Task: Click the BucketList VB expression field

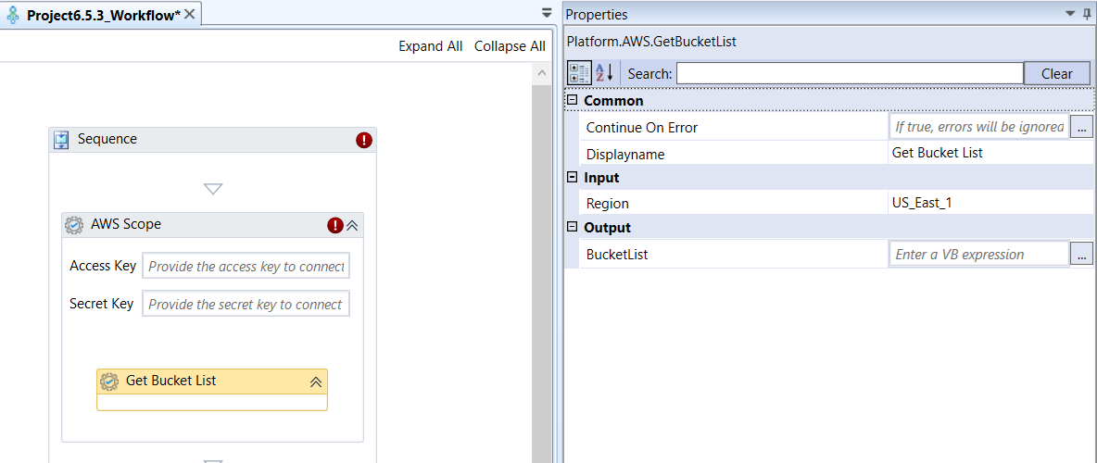Action: click(x=978, y=254)
